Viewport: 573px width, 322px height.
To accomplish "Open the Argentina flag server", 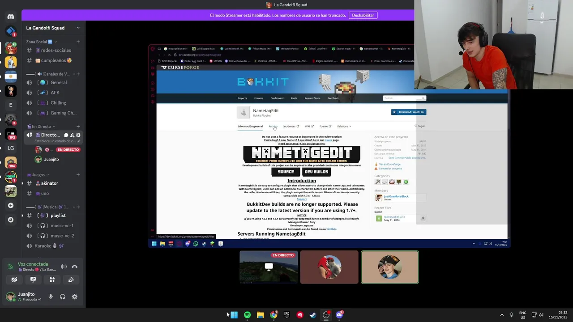I will (x=11, y=76).
